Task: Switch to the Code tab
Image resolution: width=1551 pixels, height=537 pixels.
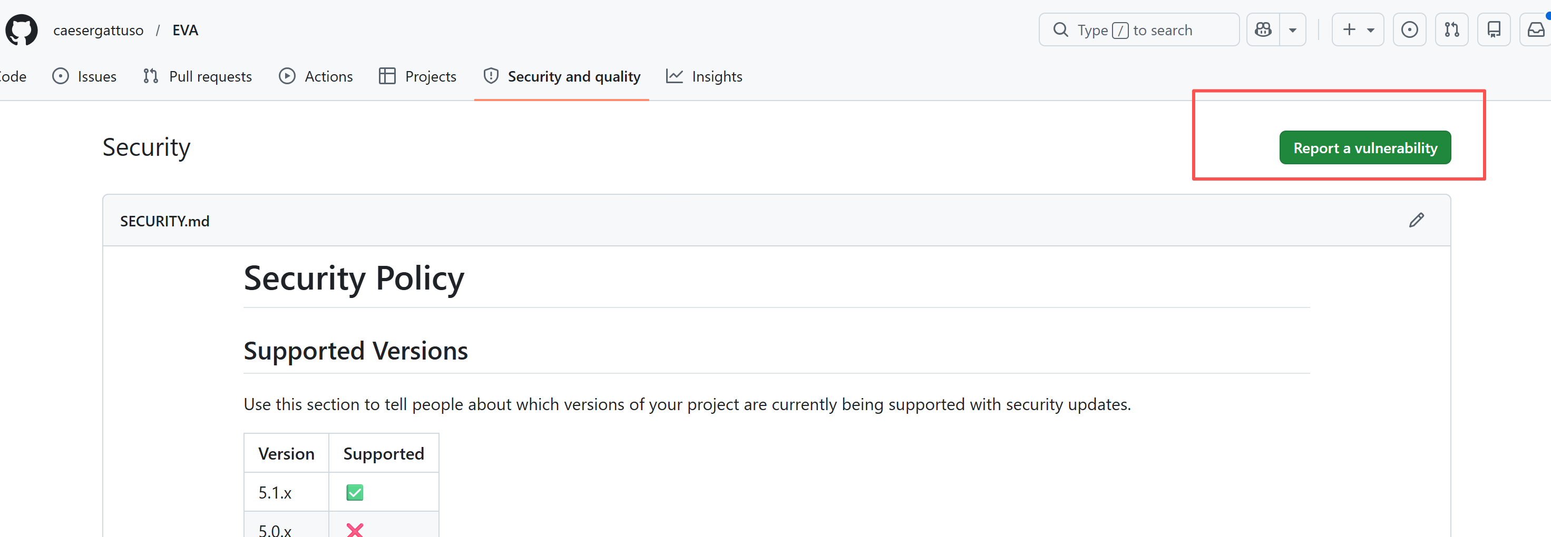Action: click(12, 76)
